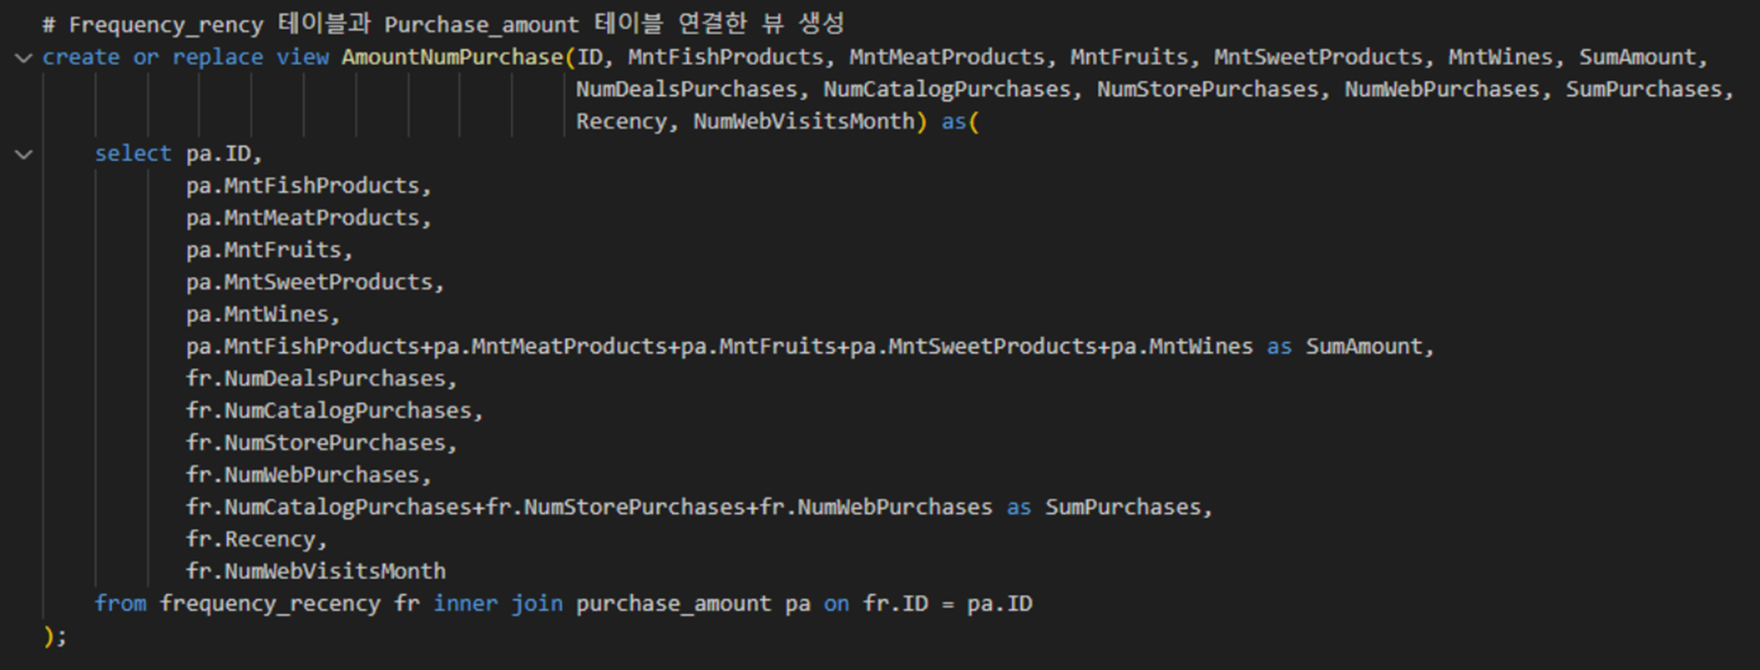The width and height of the screenshot is (1760, 670).
Task: Click the alias 'SumPurchases,' in the select
Action: 1129,508
